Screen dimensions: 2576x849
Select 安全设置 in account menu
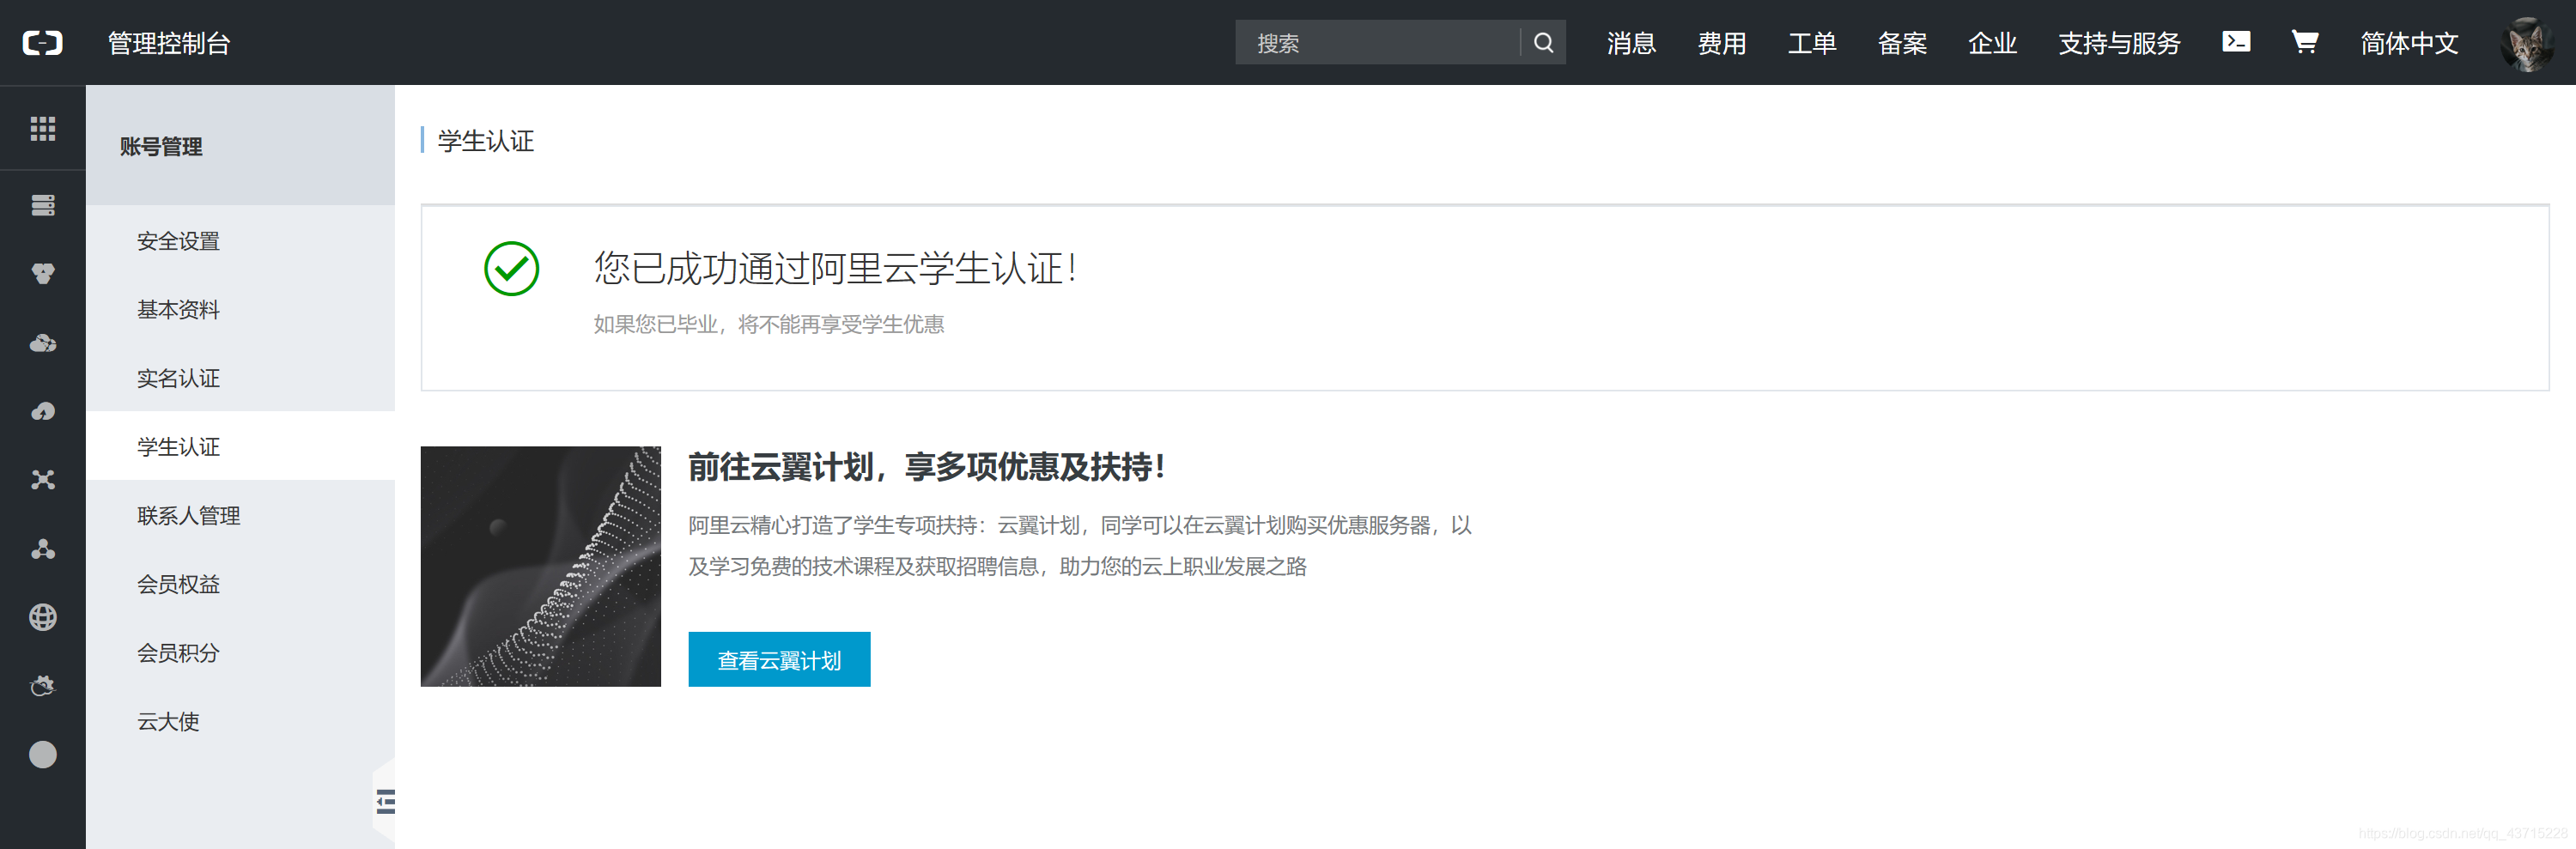(240, 241)
